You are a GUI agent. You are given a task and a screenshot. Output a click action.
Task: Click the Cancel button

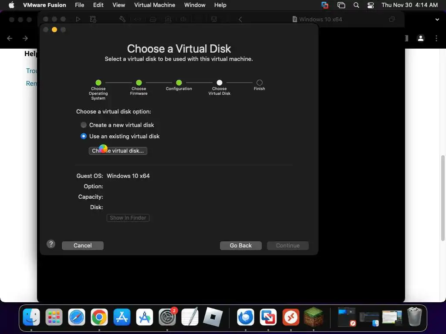[82, 246]
